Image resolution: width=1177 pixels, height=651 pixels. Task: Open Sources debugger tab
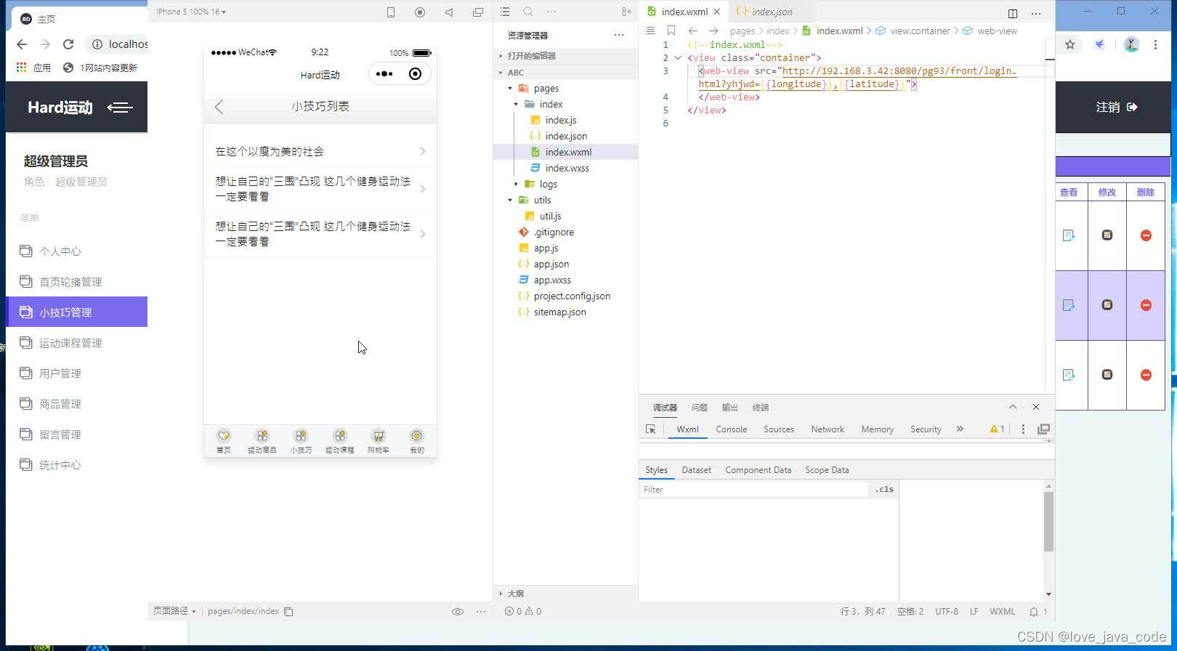779,429
